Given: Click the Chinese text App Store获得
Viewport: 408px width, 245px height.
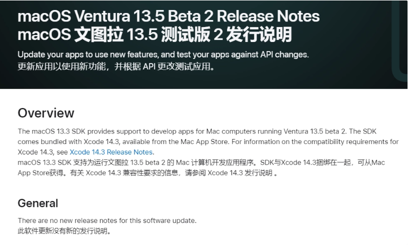Looking at the screenshot, I should [41, 173].
